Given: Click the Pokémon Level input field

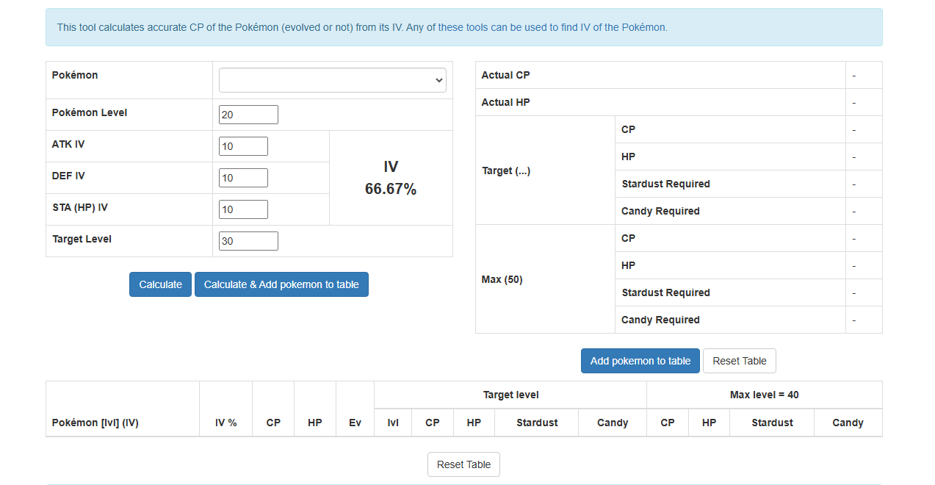Looking at the screenshot, I should pyautogui.click(x=248, y=114).
